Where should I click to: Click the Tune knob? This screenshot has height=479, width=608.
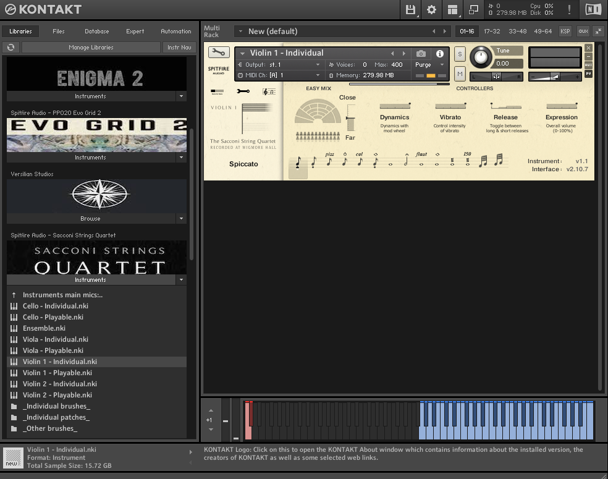(x=481, y=57)
